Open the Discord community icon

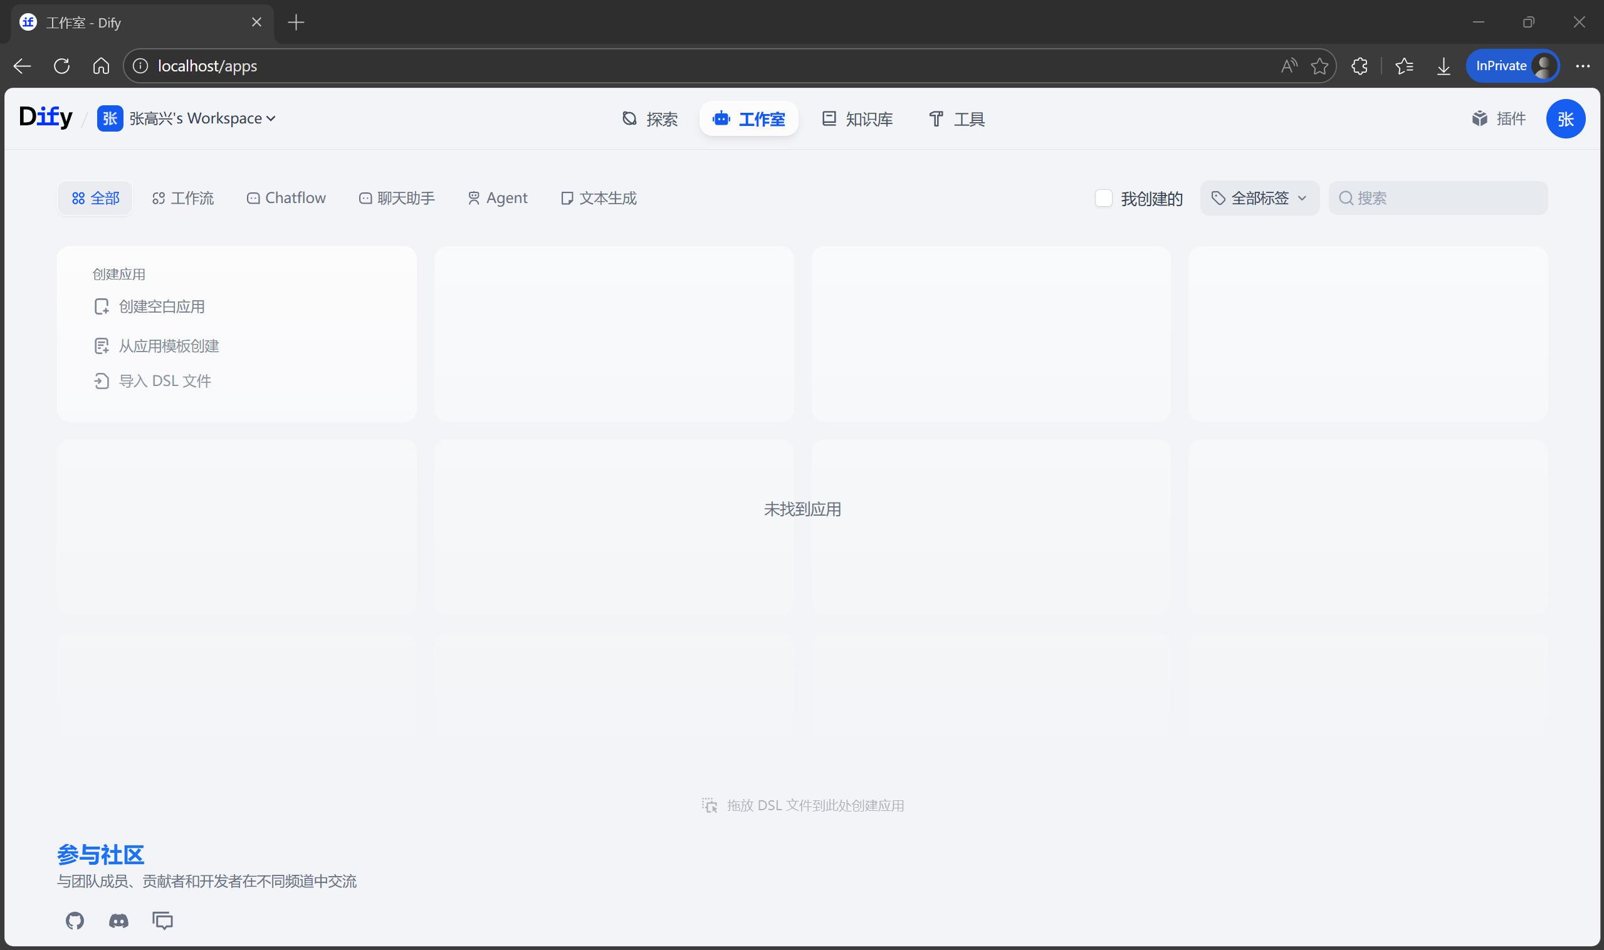[118, 921]
